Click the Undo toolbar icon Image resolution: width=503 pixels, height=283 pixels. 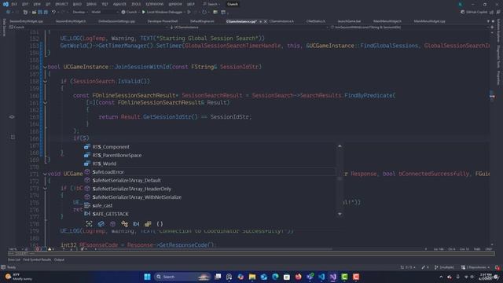53,13
